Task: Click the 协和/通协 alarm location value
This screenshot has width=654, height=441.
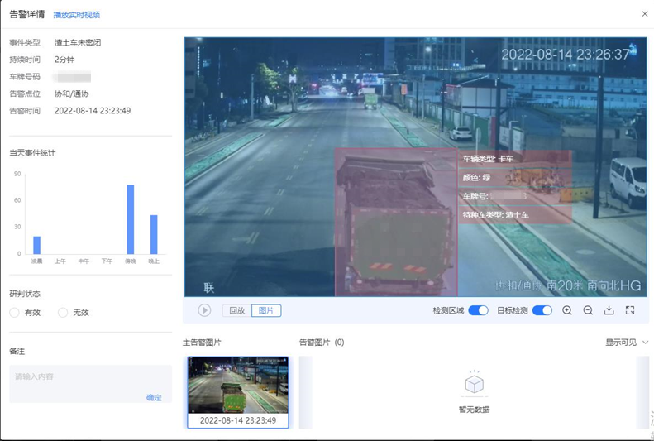Action: 71,93
